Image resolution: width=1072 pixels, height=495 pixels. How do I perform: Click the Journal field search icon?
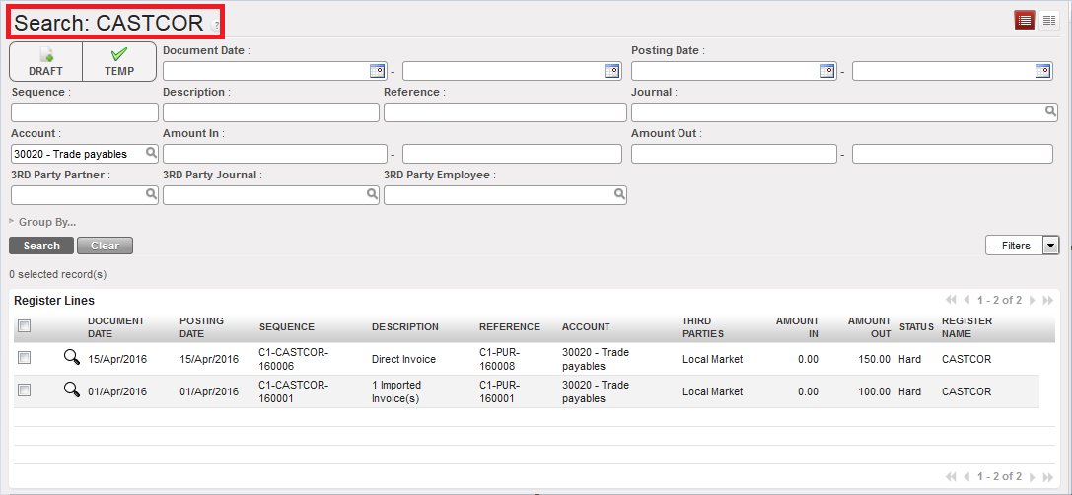point(1051,112)
